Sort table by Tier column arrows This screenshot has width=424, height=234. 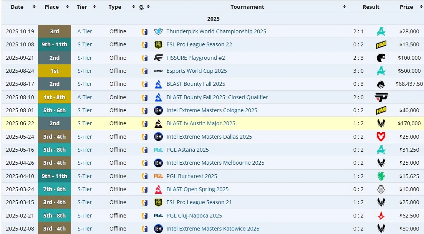point(94,7)
